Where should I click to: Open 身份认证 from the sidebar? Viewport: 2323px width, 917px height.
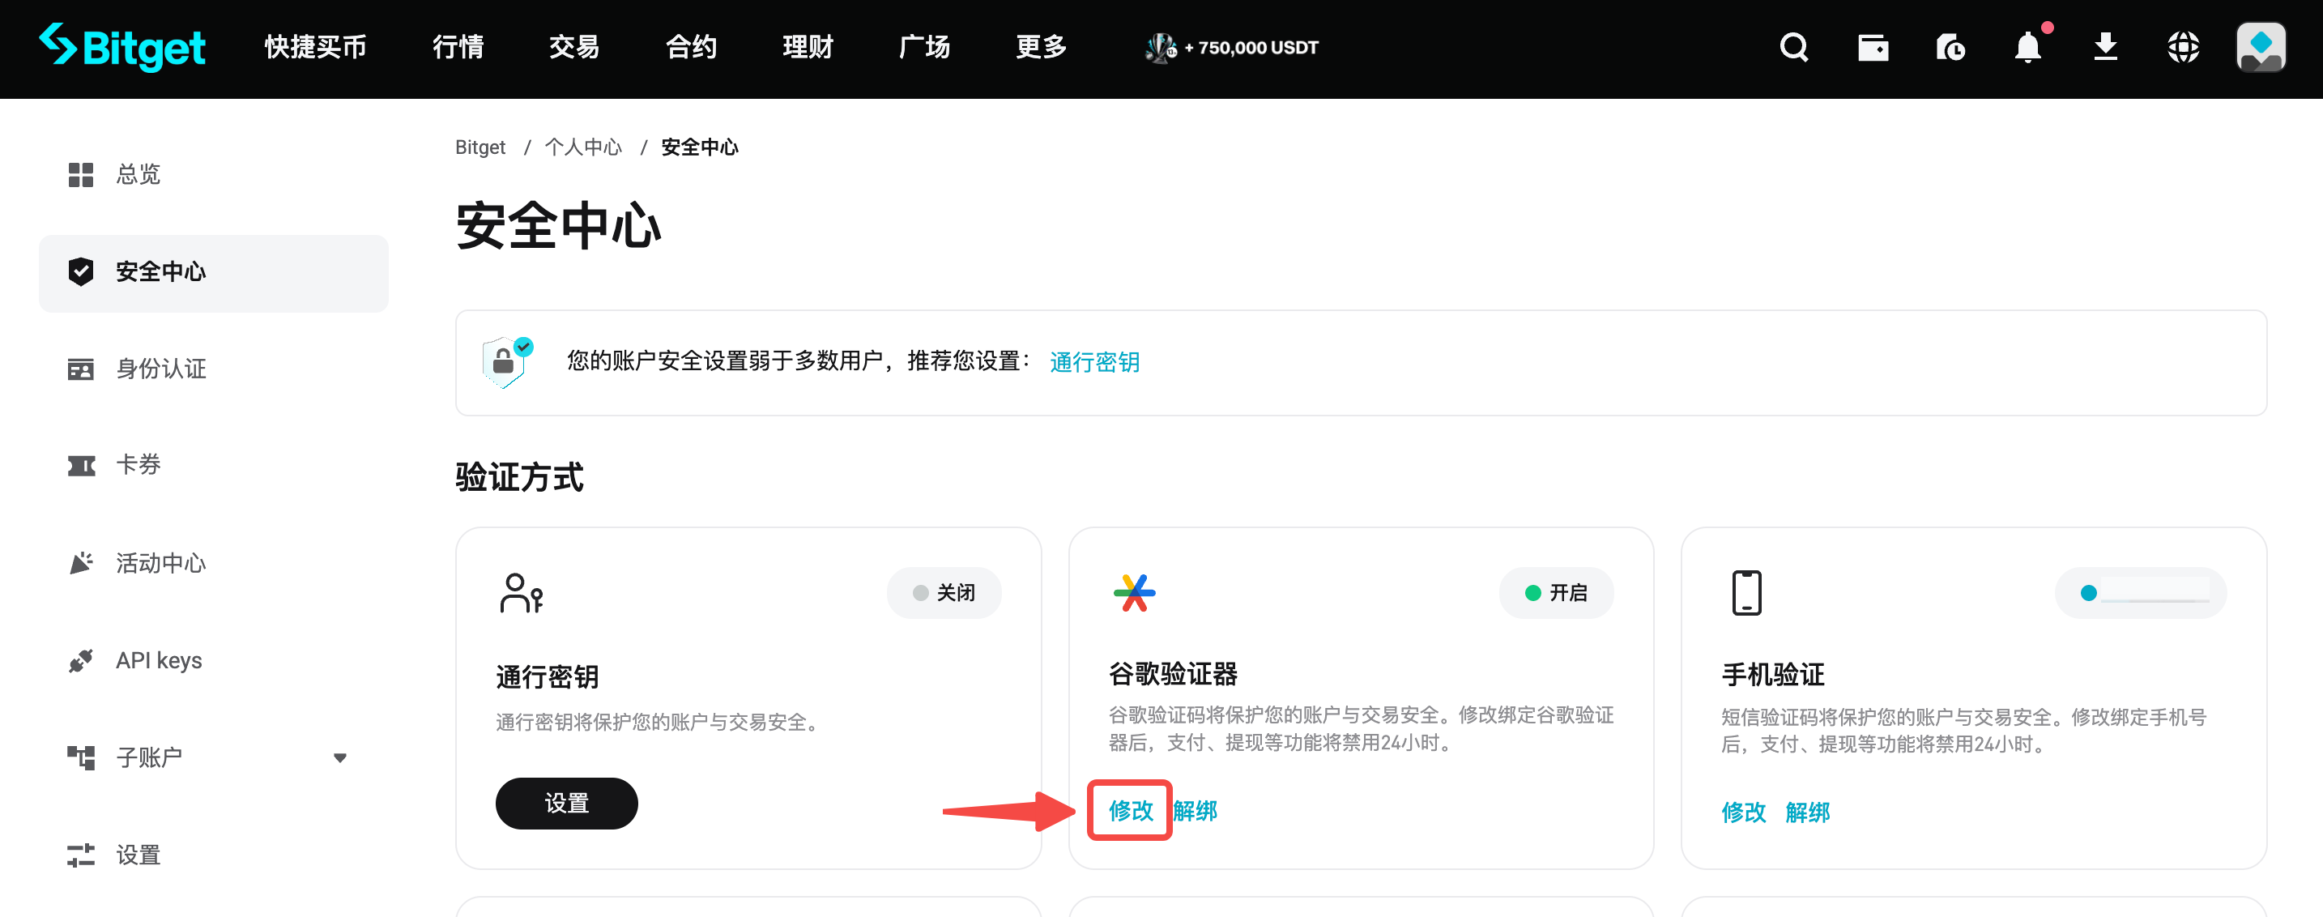[x=160, y=369]
